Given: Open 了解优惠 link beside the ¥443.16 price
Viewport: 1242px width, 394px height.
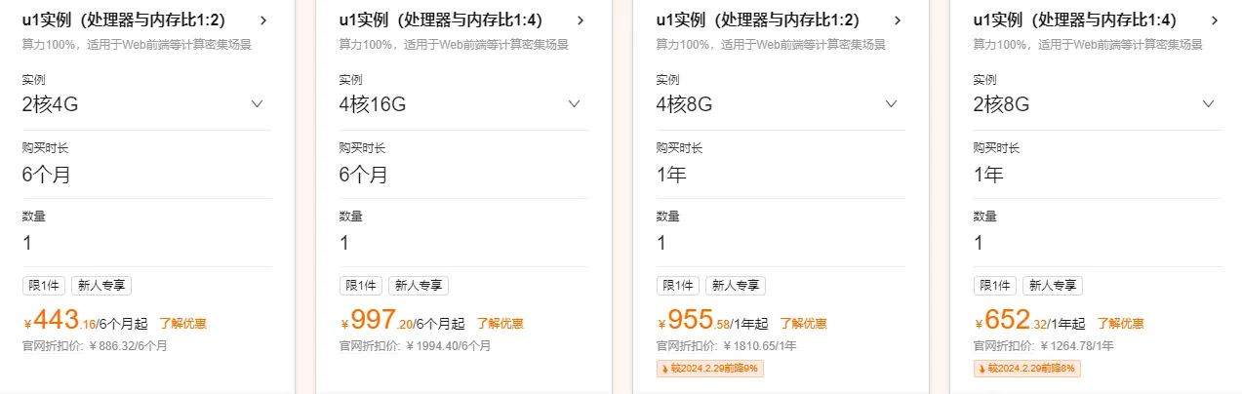Looking at the screenshot, I should point(182,324).
